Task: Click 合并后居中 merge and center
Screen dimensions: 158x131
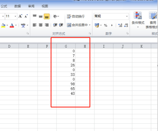Action: (x=77, y=25)
